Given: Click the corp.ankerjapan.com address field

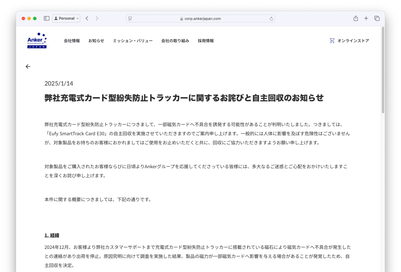Looking at the screenshot, I should click(200, 18).
